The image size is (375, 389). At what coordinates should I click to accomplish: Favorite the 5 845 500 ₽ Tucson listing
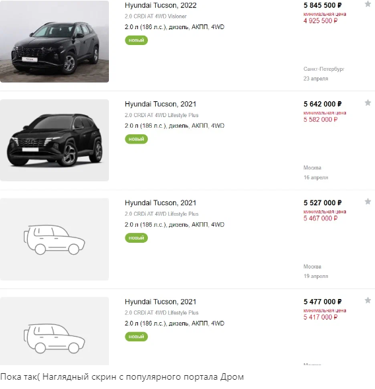pyautogui.click(x=368, y=4)
